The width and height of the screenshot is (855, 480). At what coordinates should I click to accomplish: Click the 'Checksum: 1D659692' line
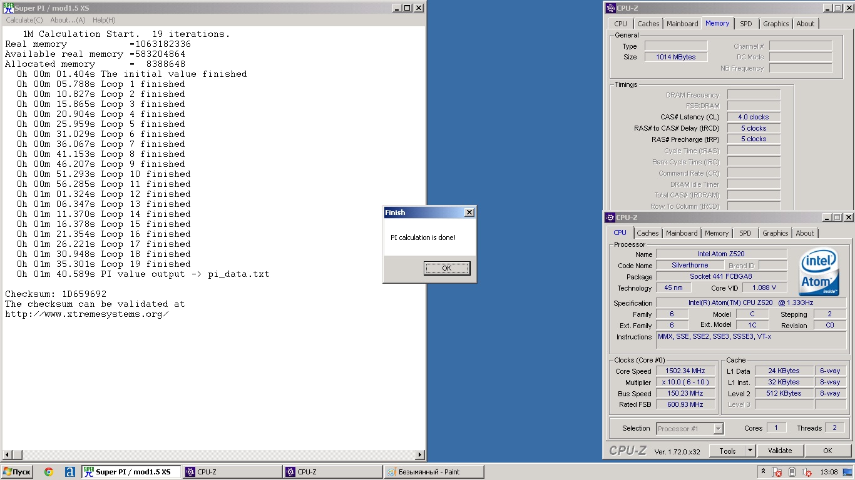coord(56,294)
